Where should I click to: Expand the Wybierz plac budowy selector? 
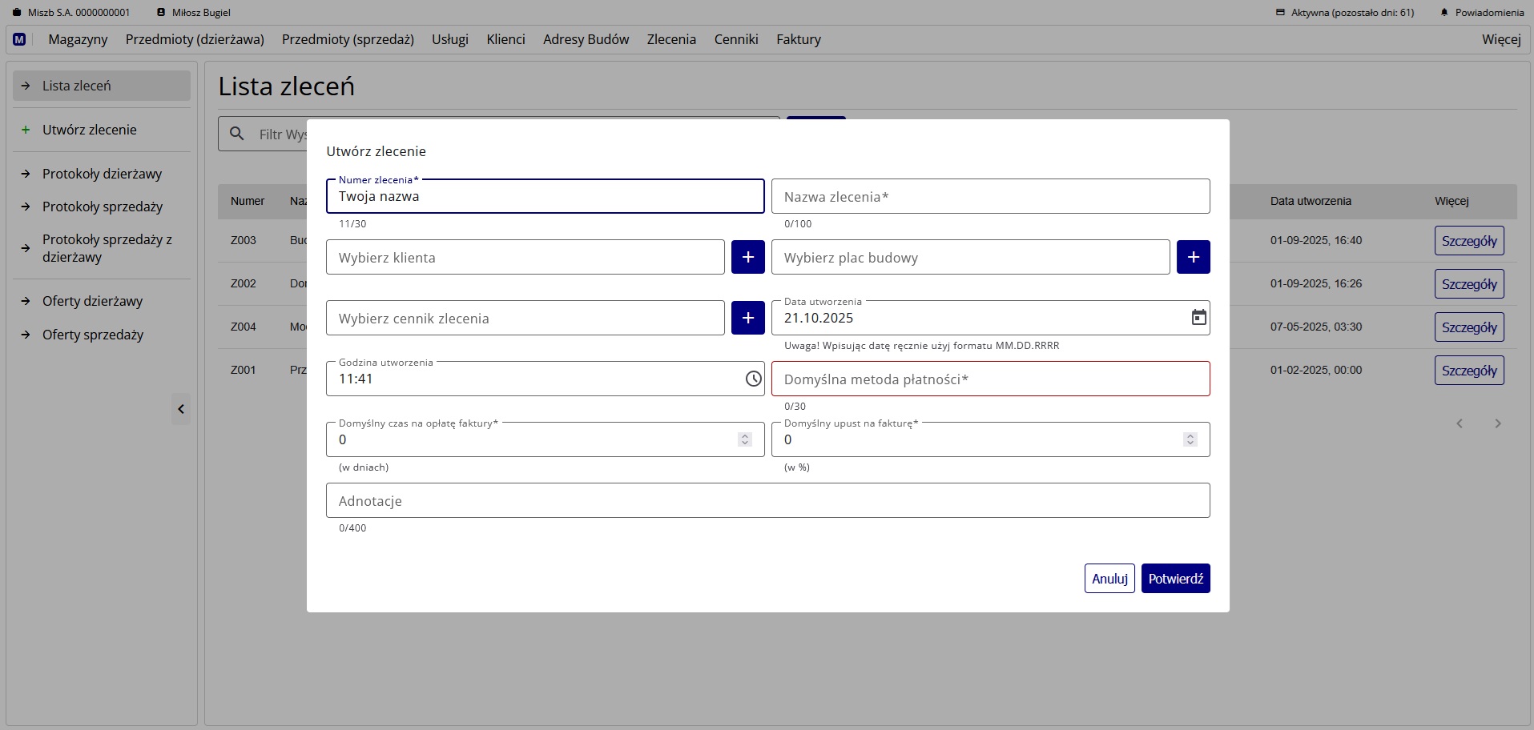pyautogui.click(x=970, y=258)
